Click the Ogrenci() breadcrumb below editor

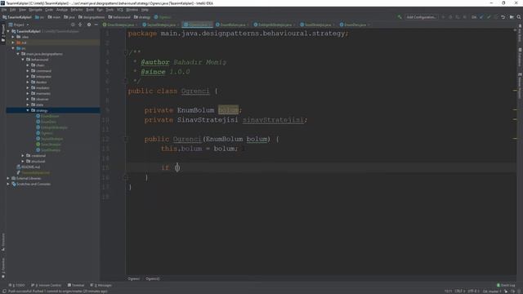point(153,278)
